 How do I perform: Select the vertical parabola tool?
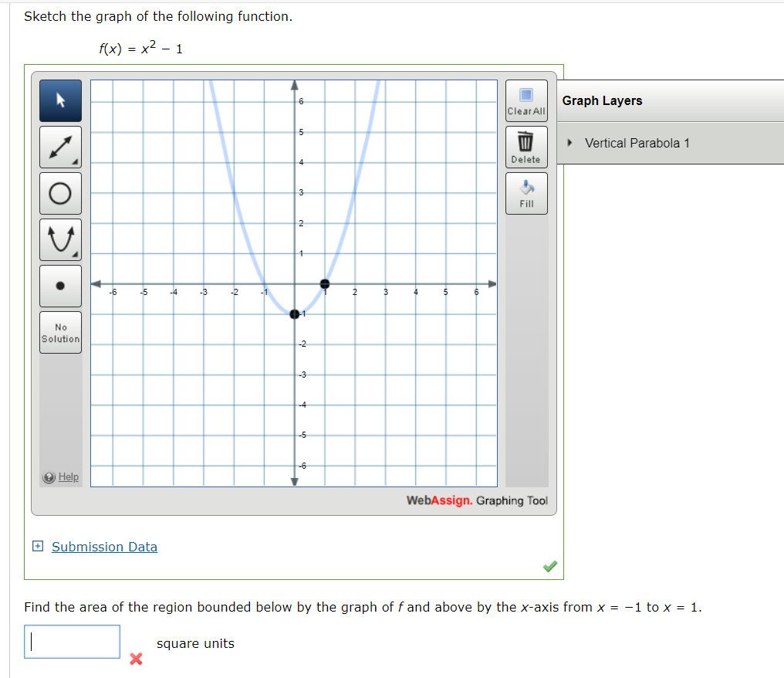[x=60, y=239]
